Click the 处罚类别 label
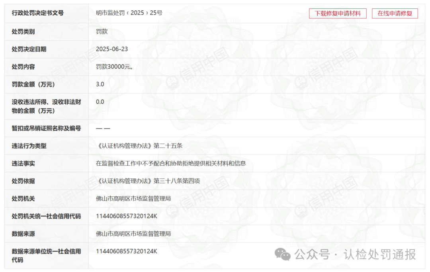The height and width of the screenshot is (272, 430). [23, 31]
